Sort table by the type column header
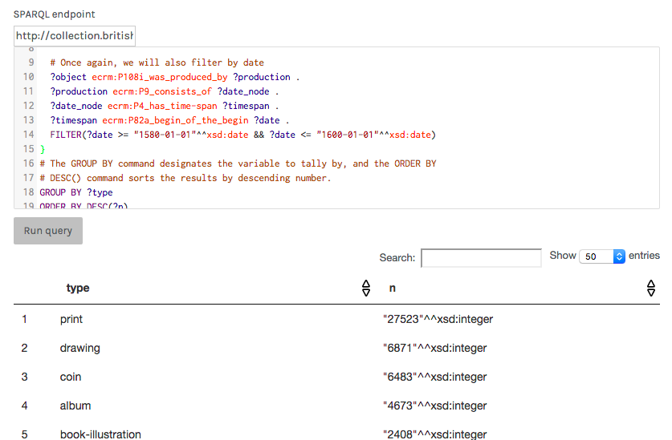This screenshot has width=672, height=440. 78,289
